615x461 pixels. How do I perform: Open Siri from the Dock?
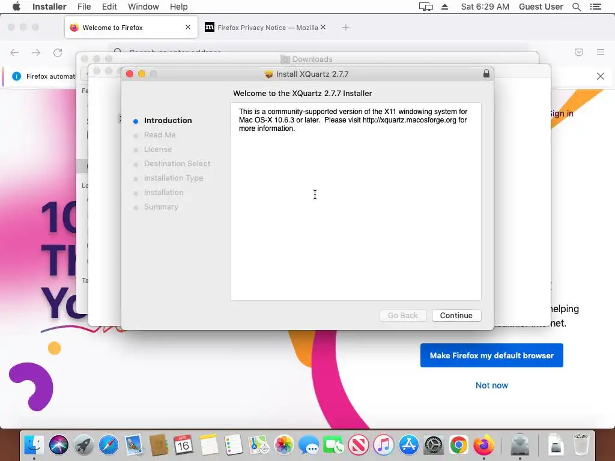click(59, 445)
